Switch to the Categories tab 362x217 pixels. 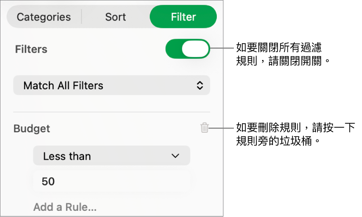pyautogui.click(x=44, y=17)
